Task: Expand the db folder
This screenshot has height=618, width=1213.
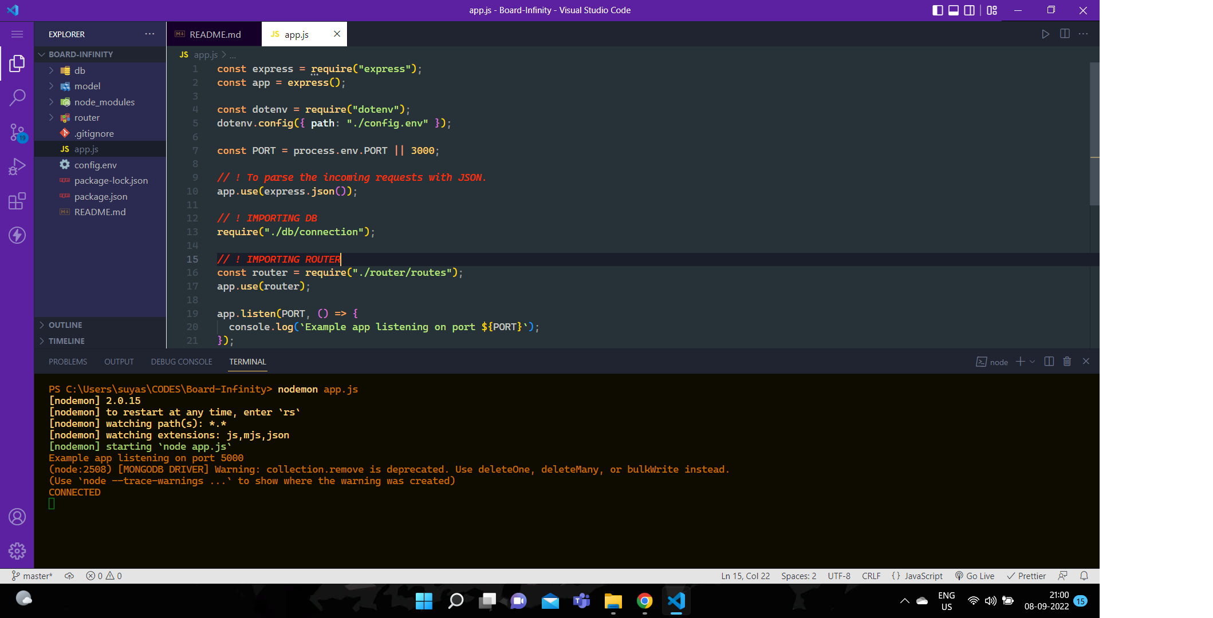Action: click(x=100, y=70)
